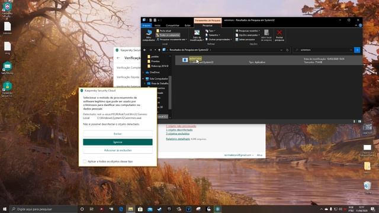
Task: Open notification center on taskbar
Action: point(372,209)
